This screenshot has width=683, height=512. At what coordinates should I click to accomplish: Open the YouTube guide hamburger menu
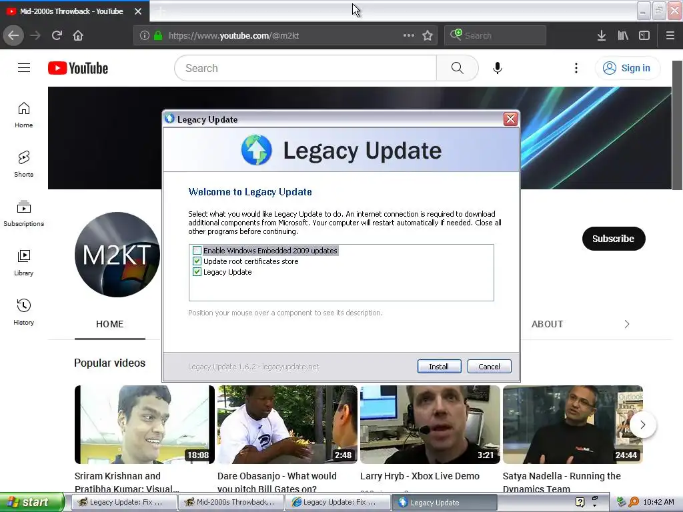[24, 68]
